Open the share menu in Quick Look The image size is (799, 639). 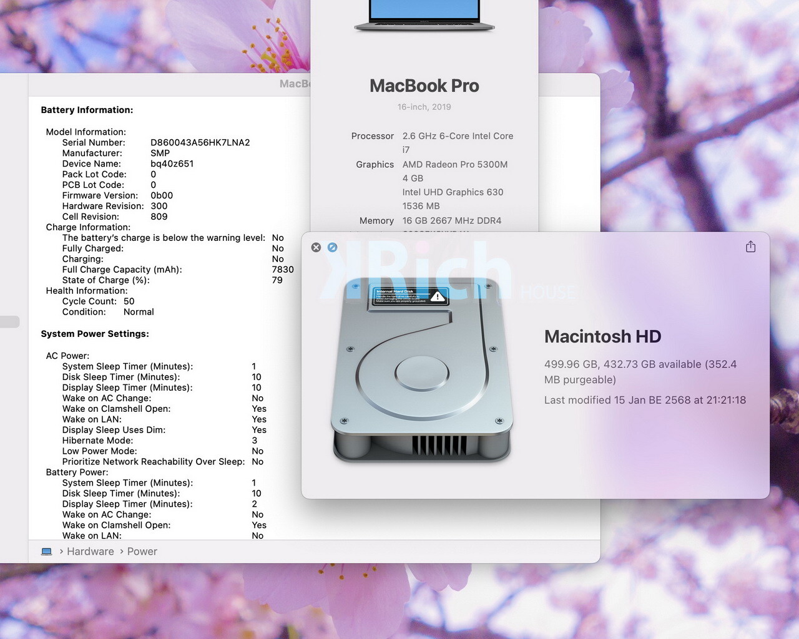click(x=750, y=247)
